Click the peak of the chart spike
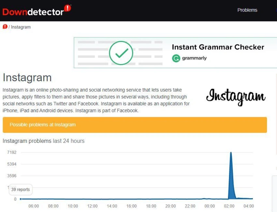Image resolution: width=277 pixels, height=212 pixels. (x=231, y=152)
